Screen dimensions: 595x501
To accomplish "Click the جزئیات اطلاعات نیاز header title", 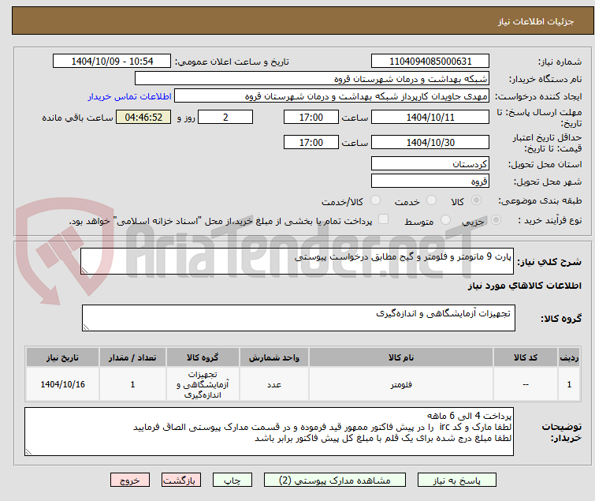I will (535, 21).
